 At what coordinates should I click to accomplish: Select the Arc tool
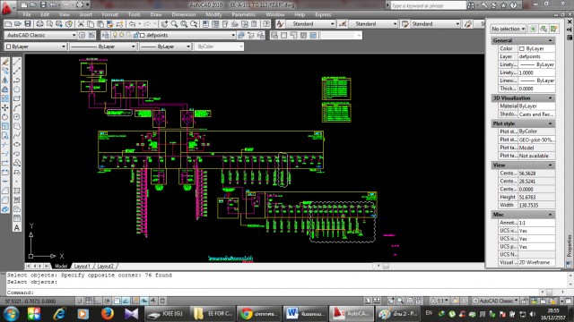[x=17, y=107]
